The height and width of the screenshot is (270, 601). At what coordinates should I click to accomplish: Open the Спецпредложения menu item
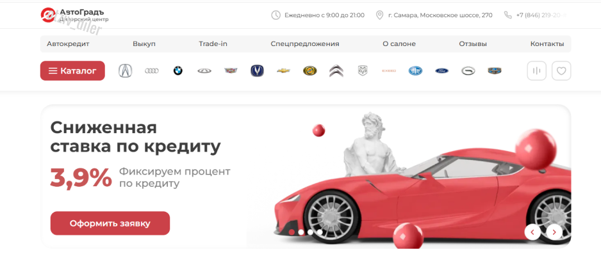pos(305,44)
